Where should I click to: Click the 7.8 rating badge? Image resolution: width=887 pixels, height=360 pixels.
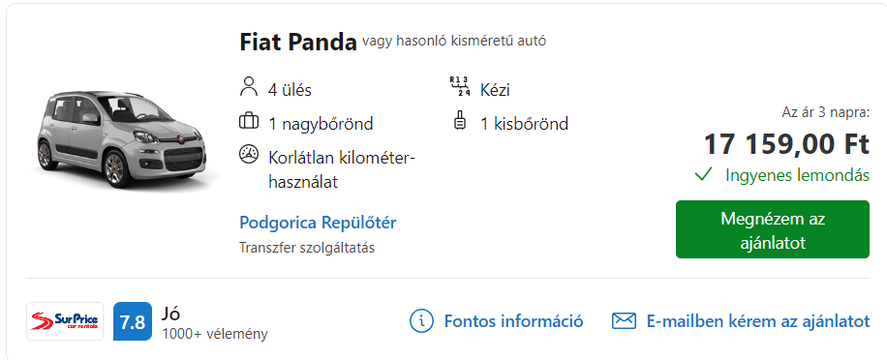[133, 321]
